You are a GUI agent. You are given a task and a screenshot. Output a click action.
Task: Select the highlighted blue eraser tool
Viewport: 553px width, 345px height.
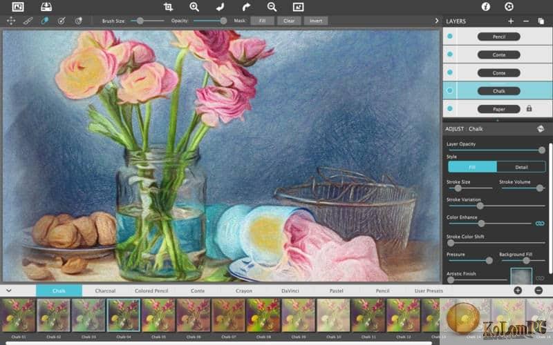(44, 21)
